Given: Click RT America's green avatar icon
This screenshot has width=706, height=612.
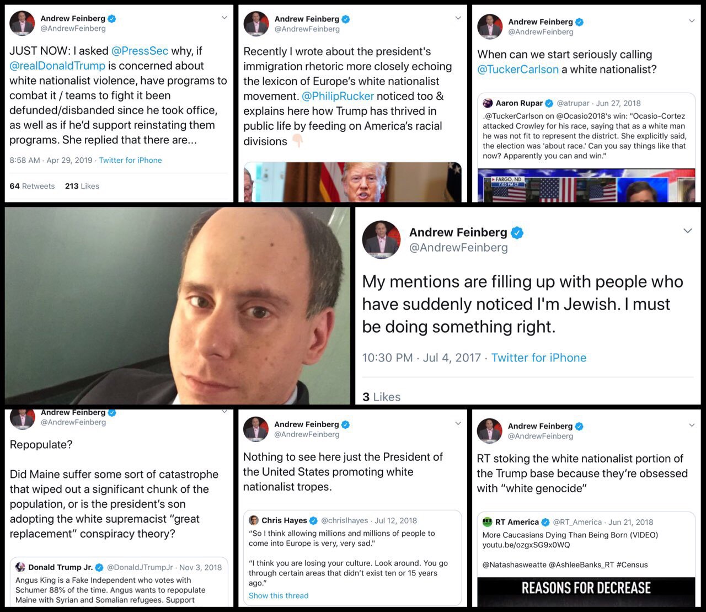Looking at the screenshot, I should [x=487, y=522].
